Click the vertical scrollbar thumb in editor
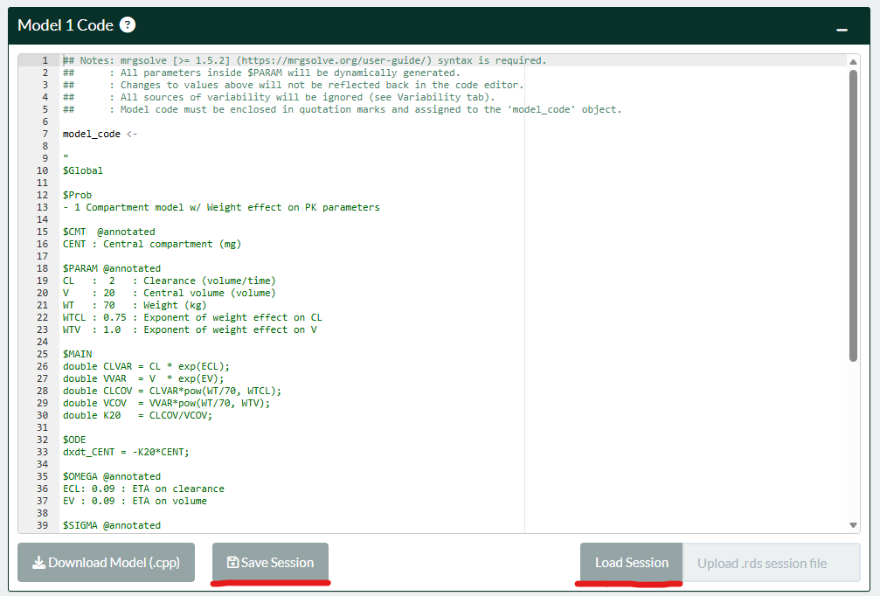Viewport: 880px width, 596px height. coord(853,214)
